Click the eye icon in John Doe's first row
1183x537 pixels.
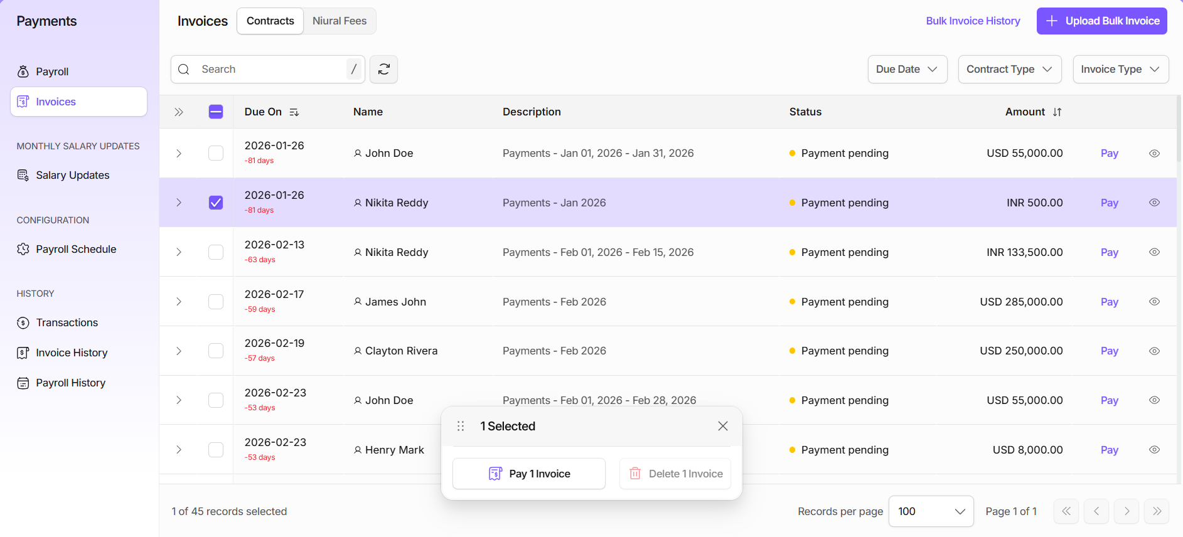(x=1154, y=154)
